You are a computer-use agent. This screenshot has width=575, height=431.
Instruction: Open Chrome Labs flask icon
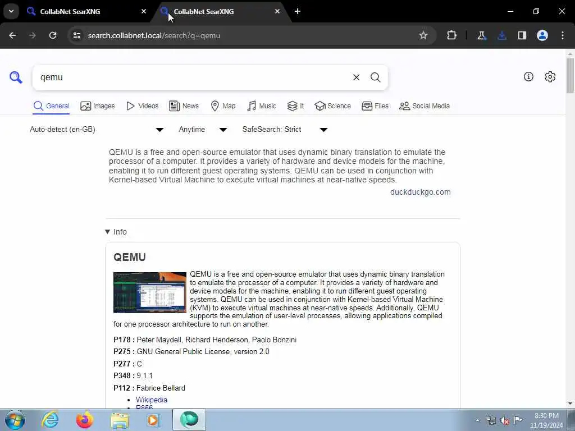click(x=481, y=35)
